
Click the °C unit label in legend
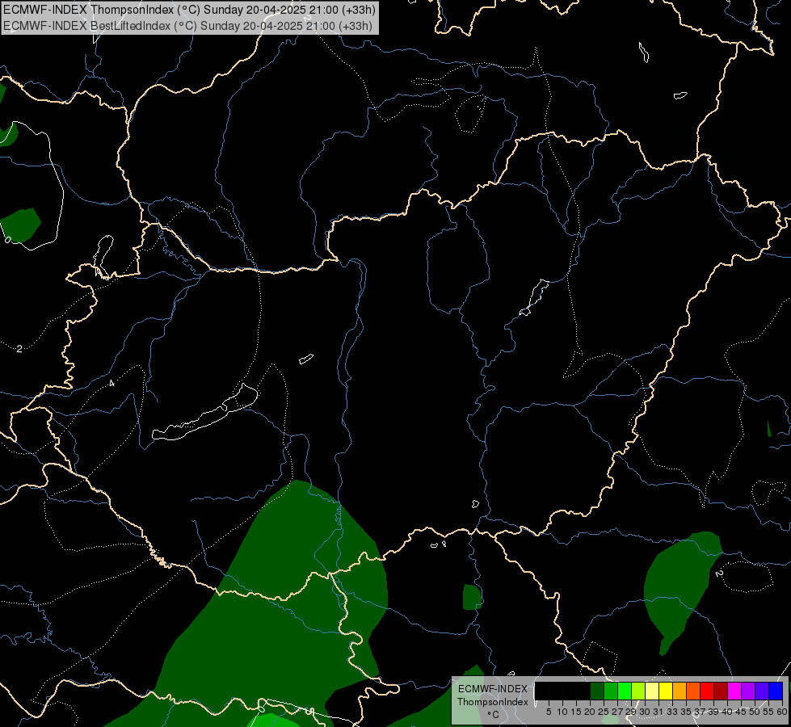tap(493, 715)
